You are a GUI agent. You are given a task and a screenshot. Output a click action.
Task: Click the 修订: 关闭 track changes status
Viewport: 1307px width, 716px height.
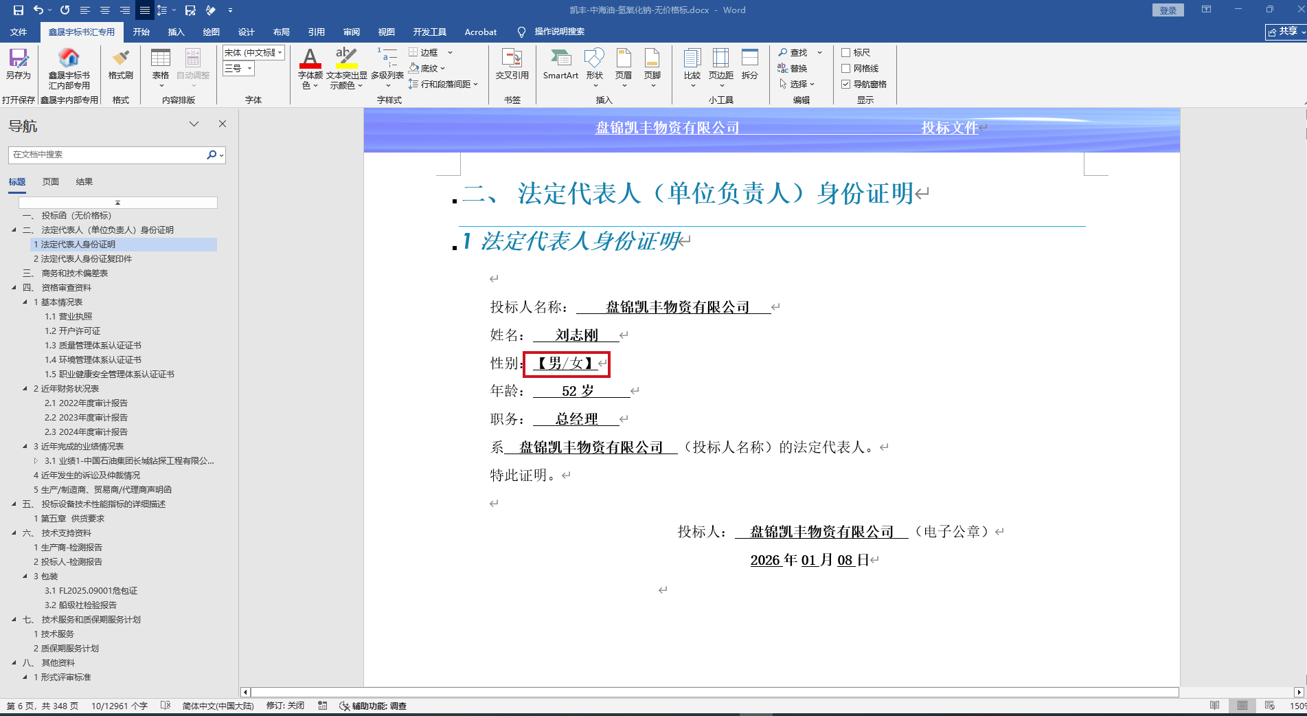pyautogui.click(x=285, y=706)
